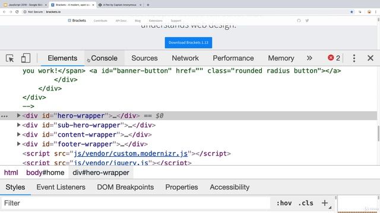The image size is (380, 213).
Task: Open a new browser tab with plus
Action: tap(148, 5)
